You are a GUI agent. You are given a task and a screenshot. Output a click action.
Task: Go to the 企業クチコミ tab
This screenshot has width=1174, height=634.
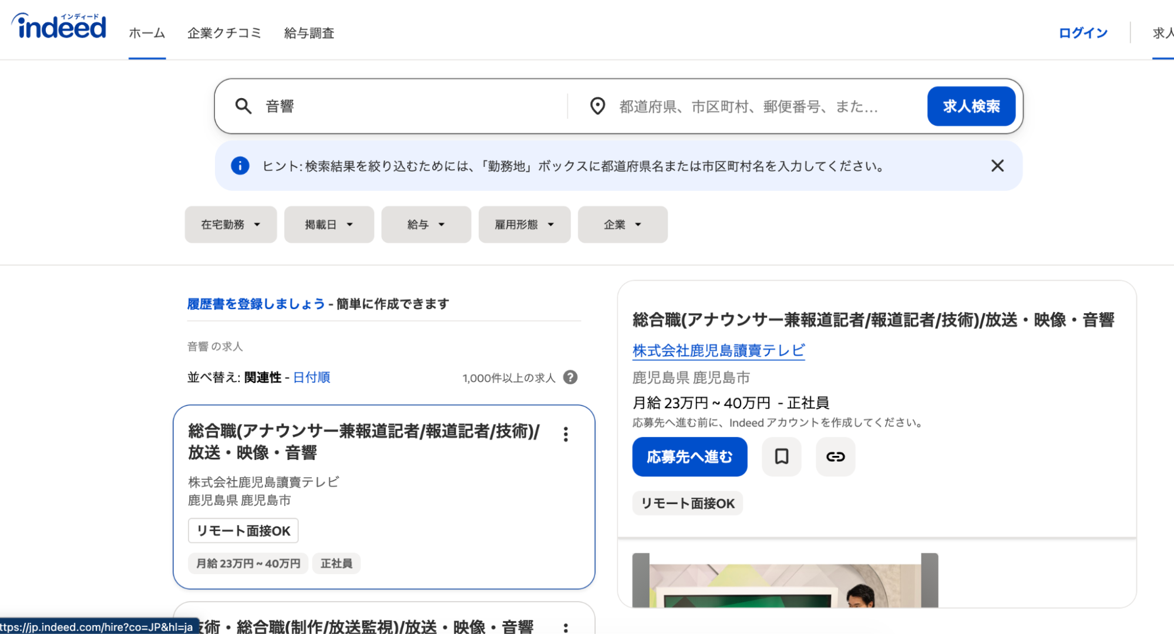[x=224, y=33]
